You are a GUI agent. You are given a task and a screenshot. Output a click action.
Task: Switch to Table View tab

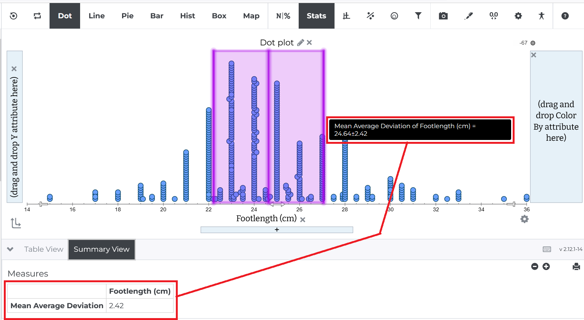pyautogui.click(x=44, y=249)
